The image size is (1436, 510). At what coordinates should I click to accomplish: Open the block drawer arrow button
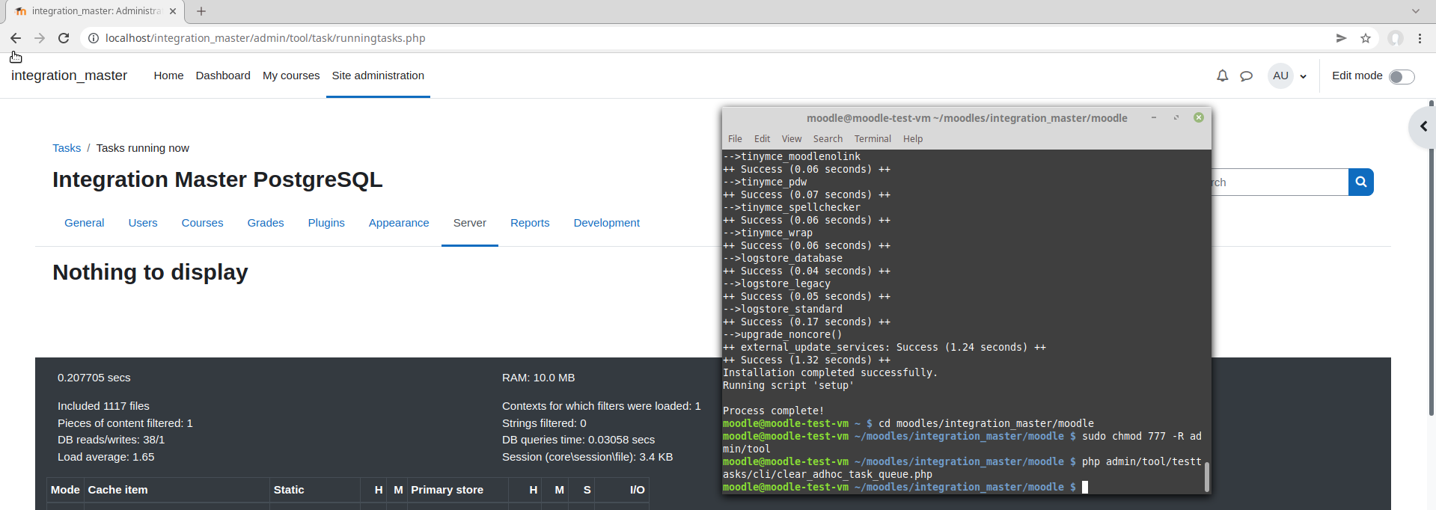click(1423, 126)
